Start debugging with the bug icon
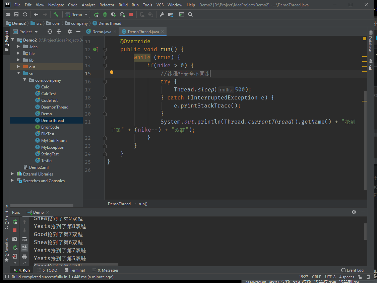This screenshot has width=377, height=283. (x=105, y=15)
